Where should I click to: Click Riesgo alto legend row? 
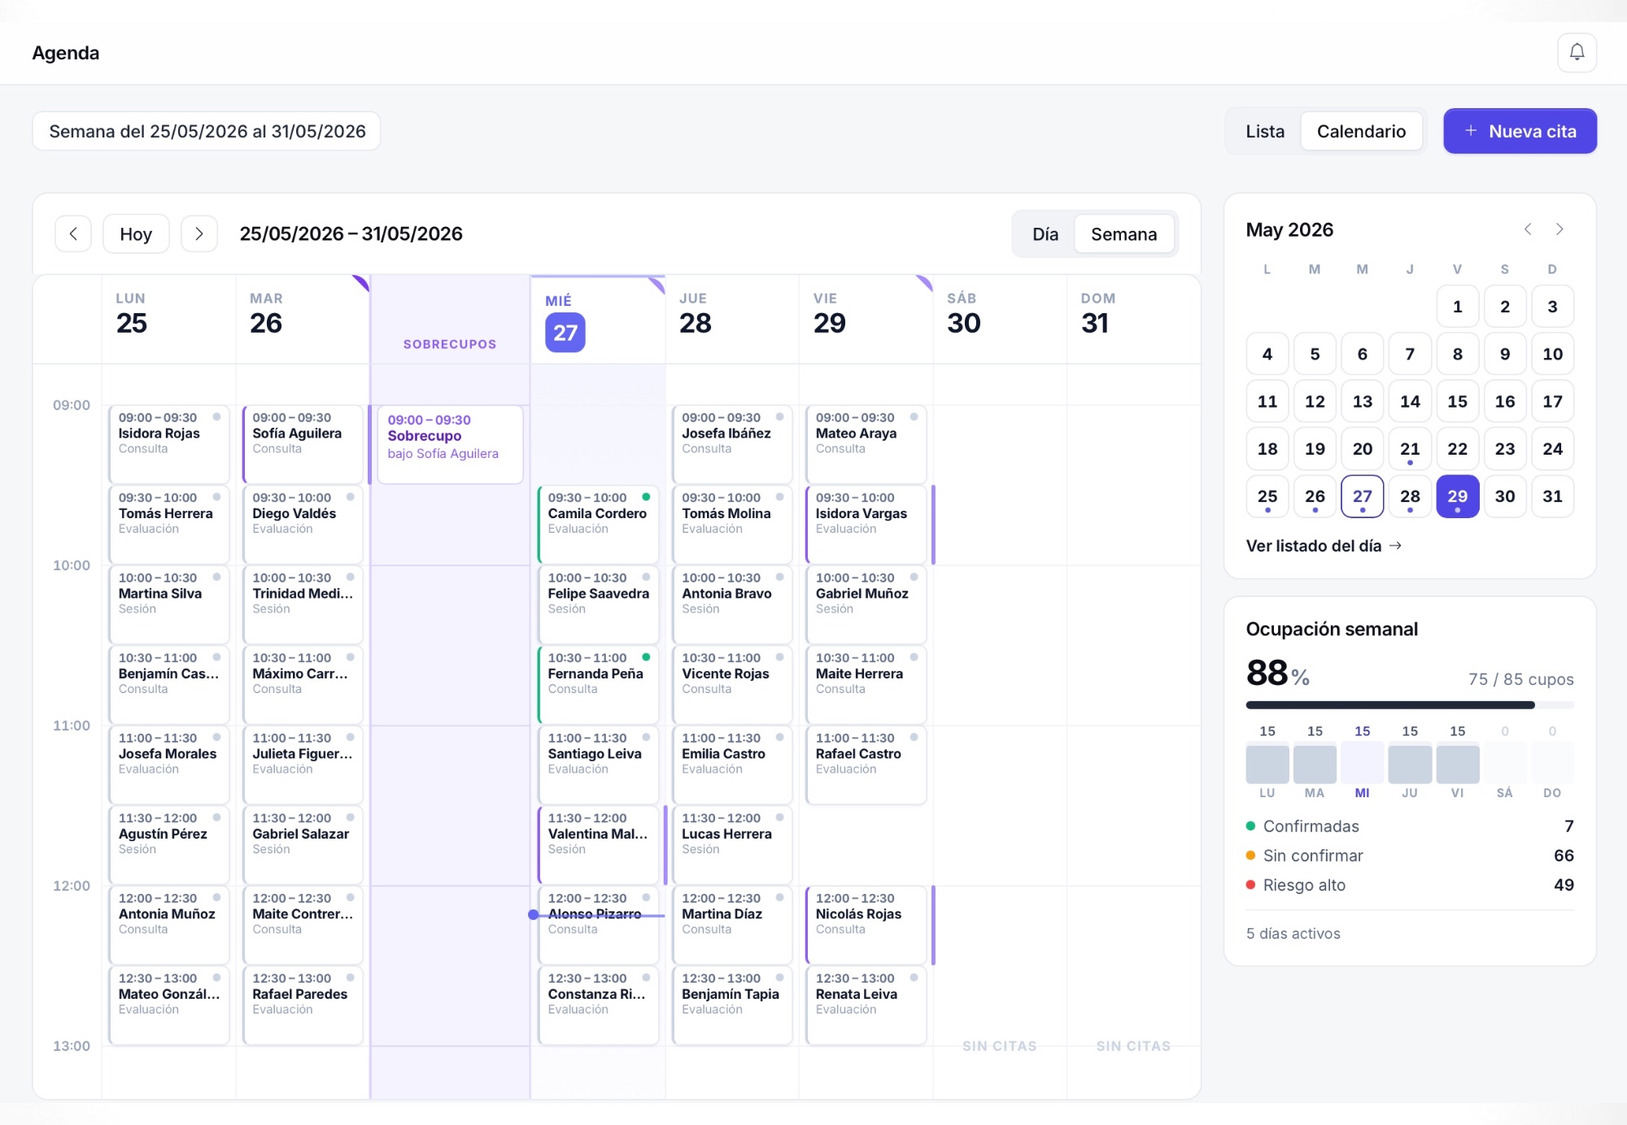coord(1410,885)
